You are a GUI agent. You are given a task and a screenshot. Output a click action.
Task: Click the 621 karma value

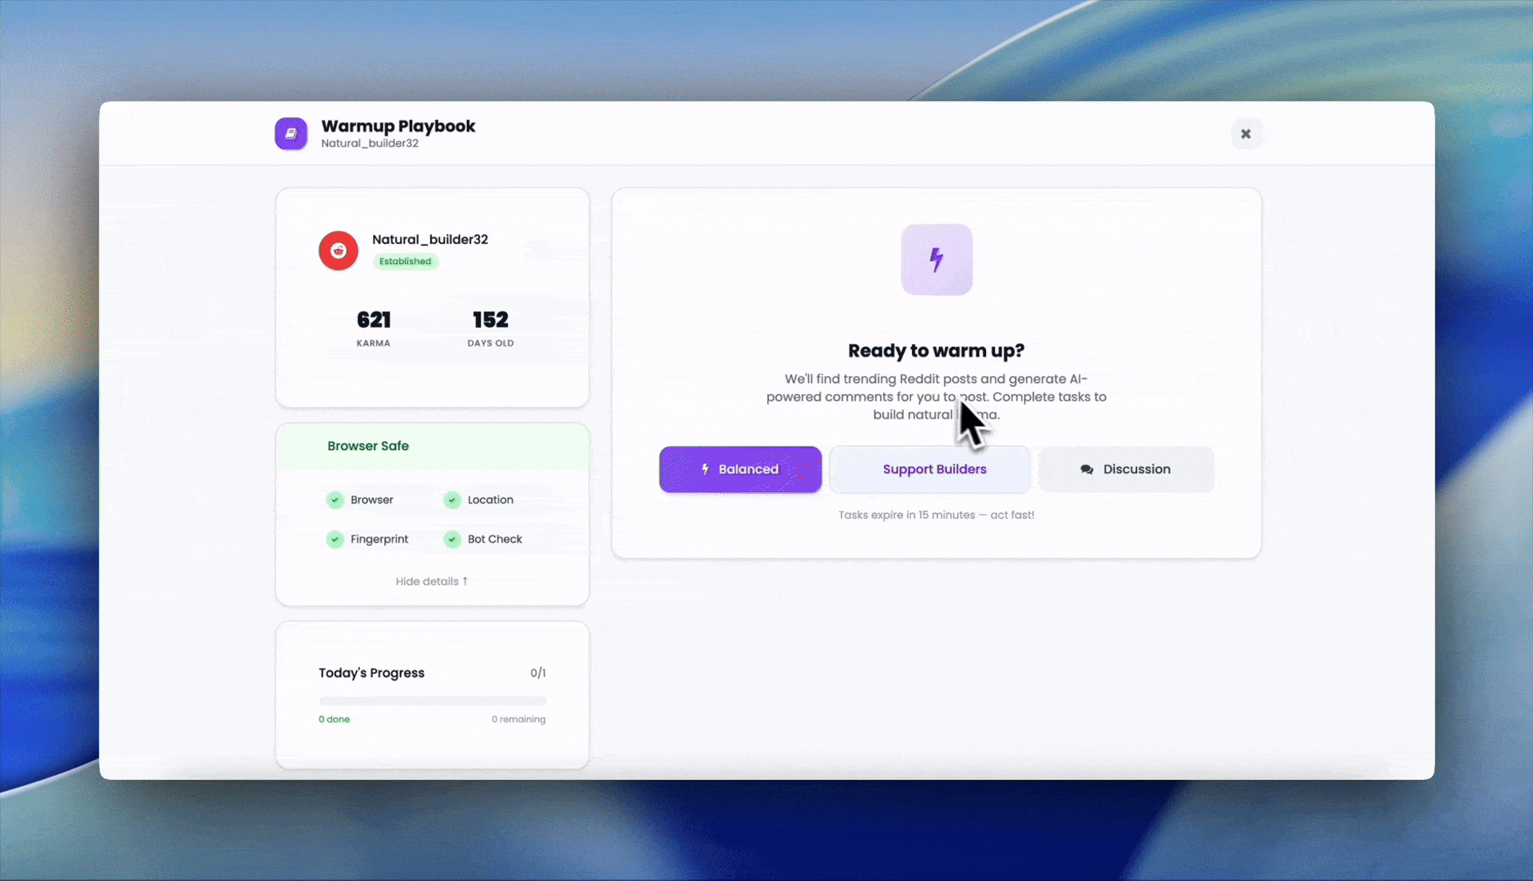[374, 320]
